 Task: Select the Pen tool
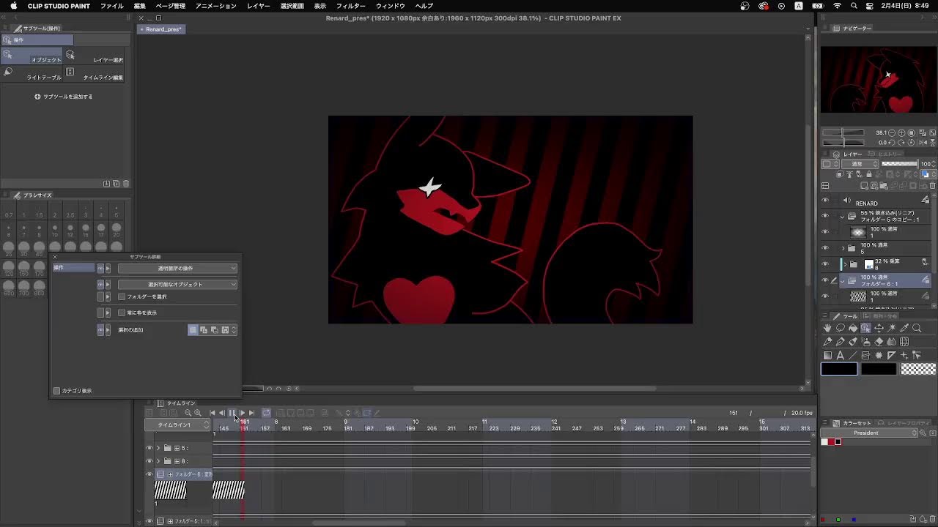(x=827, y=342)
